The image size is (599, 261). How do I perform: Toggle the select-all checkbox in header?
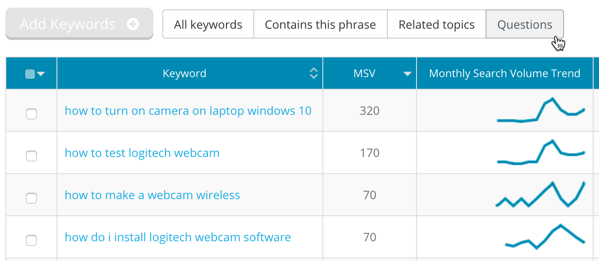30,74
